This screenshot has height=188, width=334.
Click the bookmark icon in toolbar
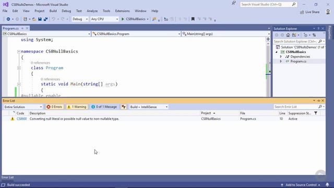click(x=193, y=19)
